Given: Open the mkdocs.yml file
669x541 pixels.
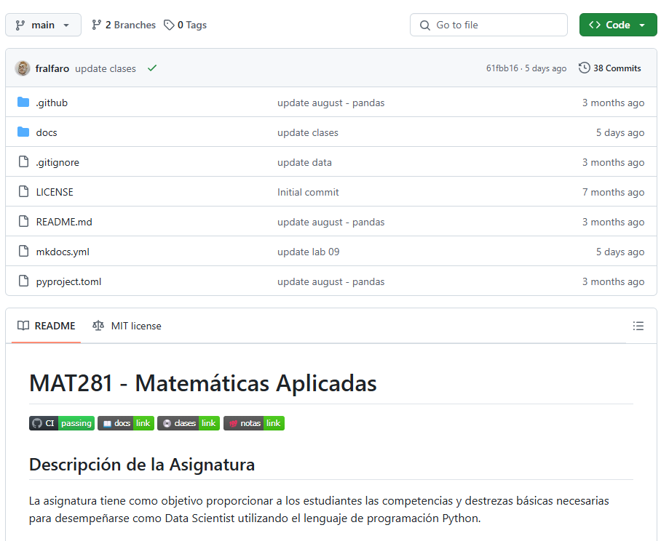Looking at the screenshot, I should [x=63, y=252].
